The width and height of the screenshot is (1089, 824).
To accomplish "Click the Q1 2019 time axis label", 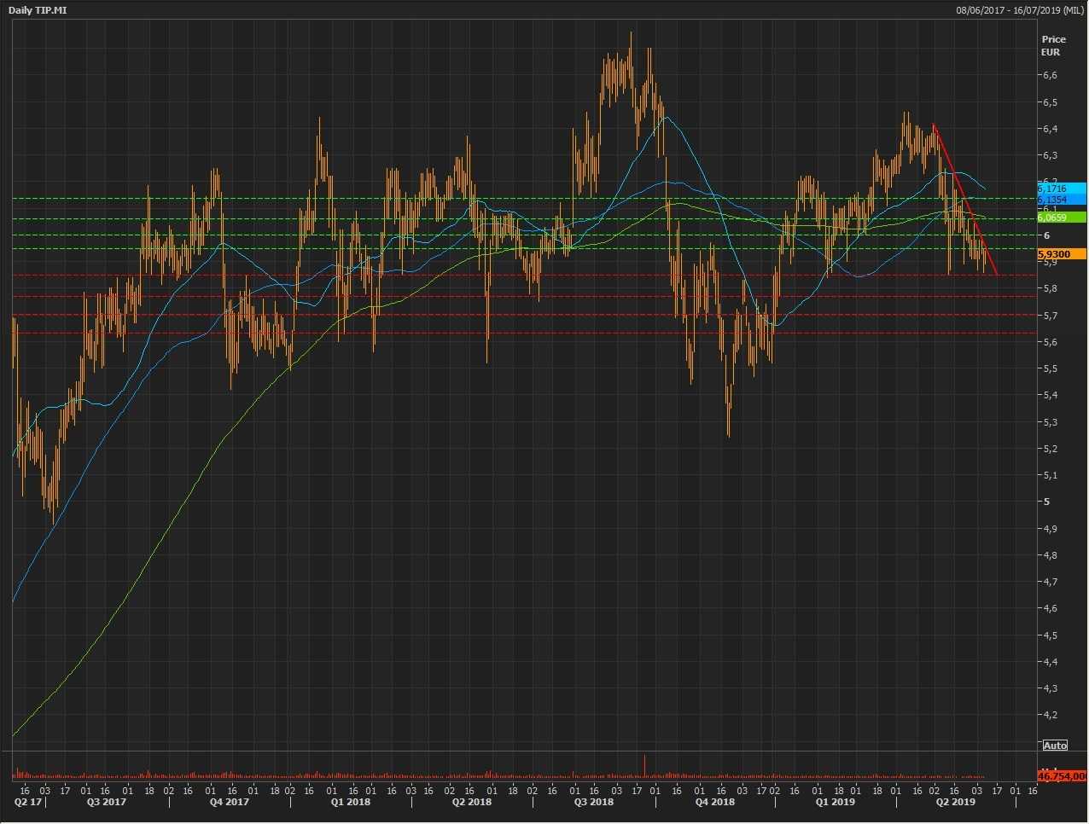I will (x=835, y=803).
